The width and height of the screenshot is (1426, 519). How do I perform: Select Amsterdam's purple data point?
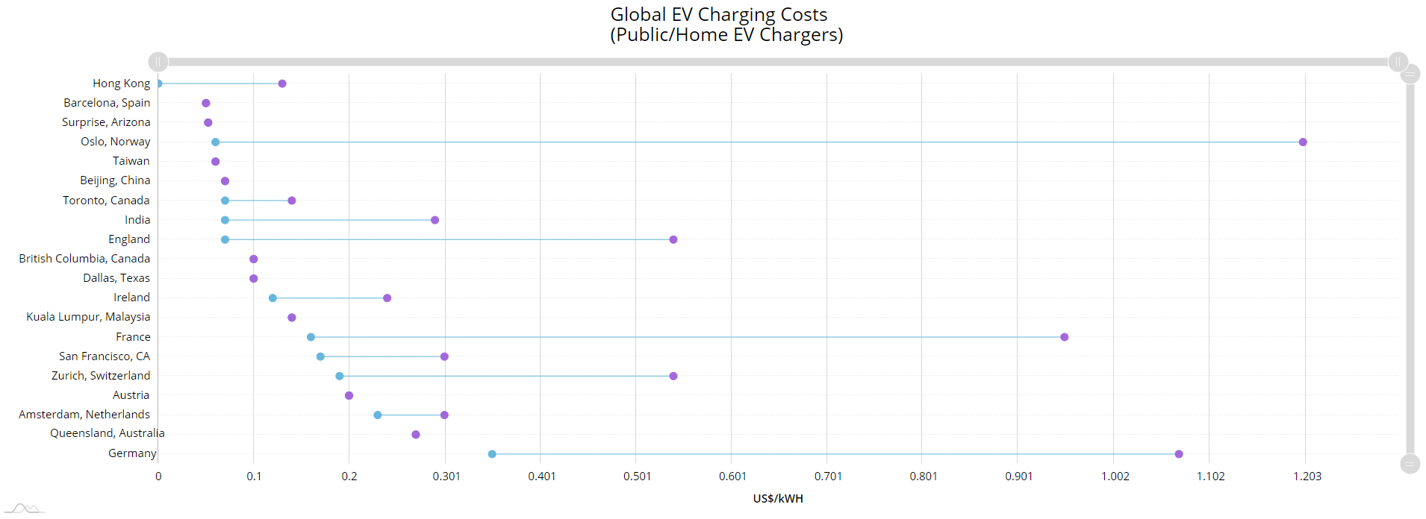[445, 415]
